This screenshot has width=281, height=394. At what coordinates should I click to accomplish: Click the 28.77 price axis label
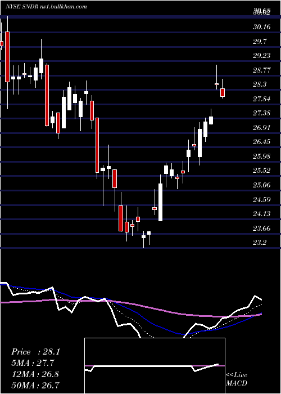(262, 70)
